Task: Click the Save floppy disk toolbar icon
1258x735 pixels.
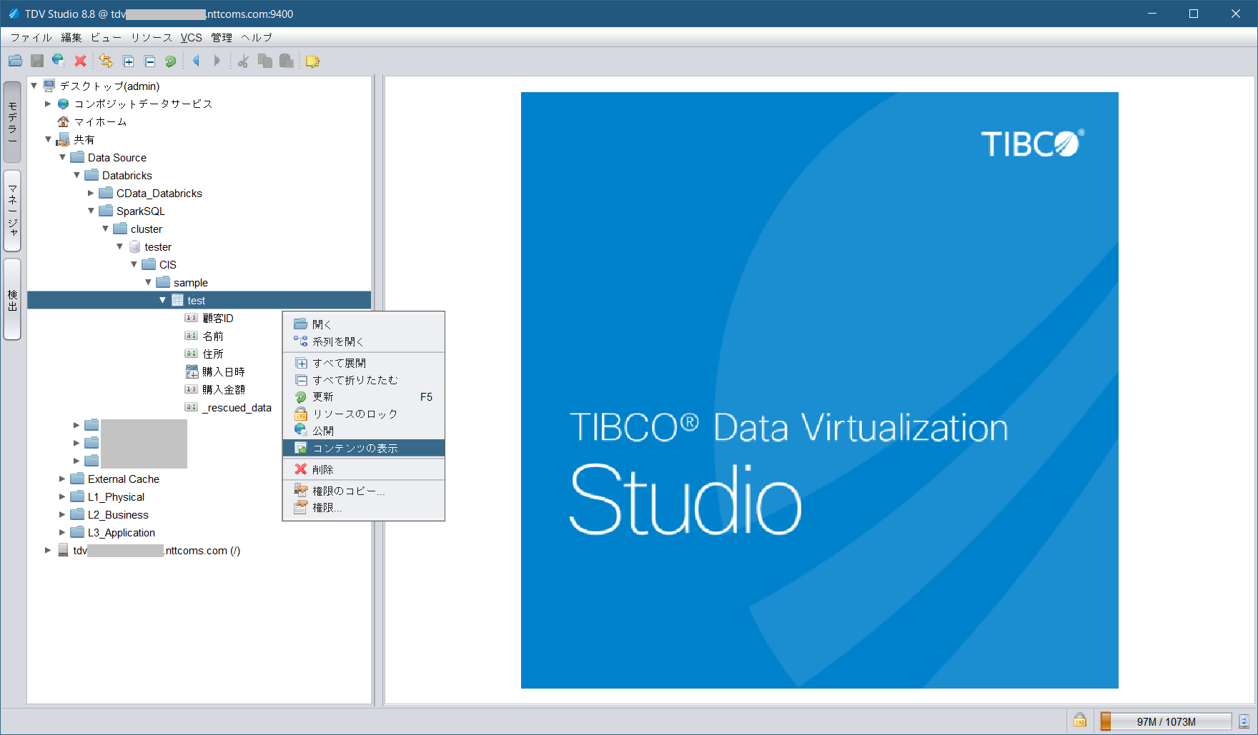Action: click(37, 61)
